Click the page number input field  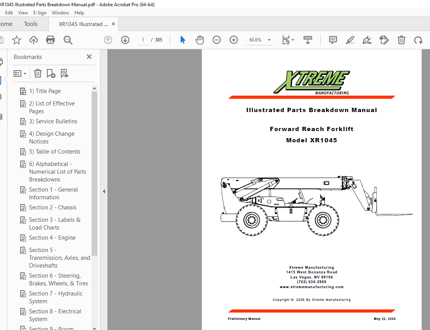point(143,40)
